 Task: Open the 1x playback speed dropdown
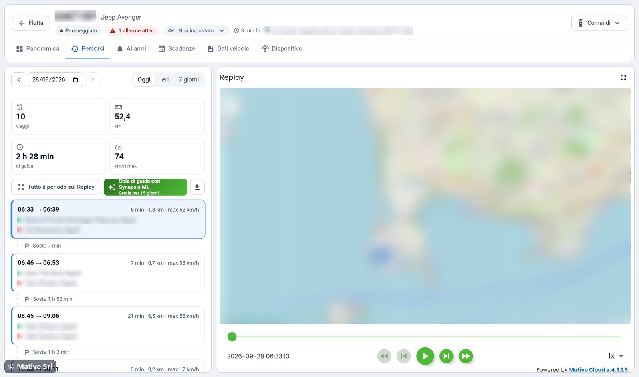(615, 356)
